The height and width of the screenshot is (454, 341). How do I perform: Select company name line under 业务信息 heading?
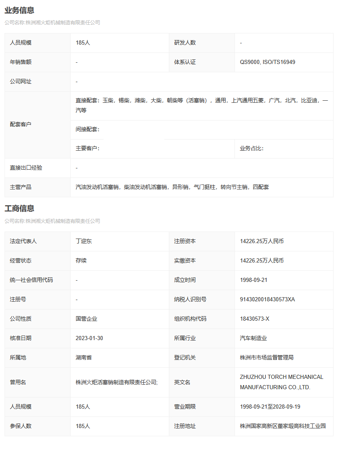tap(52, 23)
